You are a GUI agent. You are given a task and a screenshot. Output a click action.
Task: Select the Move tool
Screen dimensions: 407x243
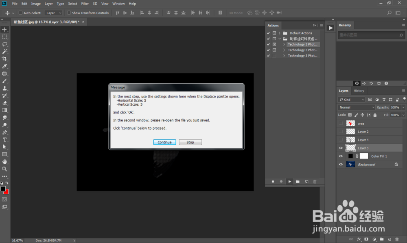point(4,29)
